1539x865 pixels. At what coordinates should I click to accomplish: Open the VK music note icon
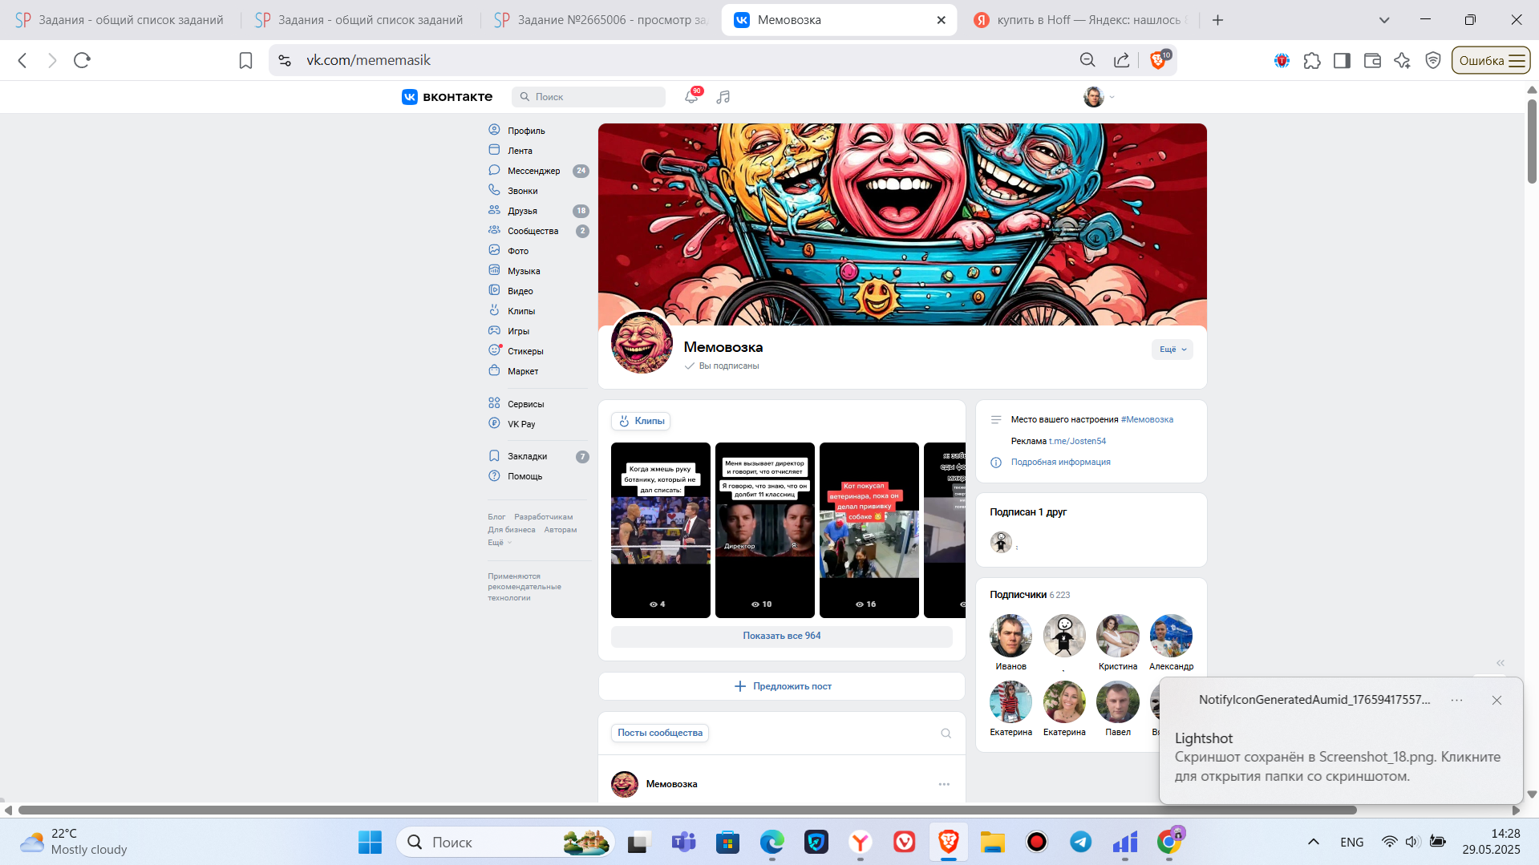(x=723, y=97)
